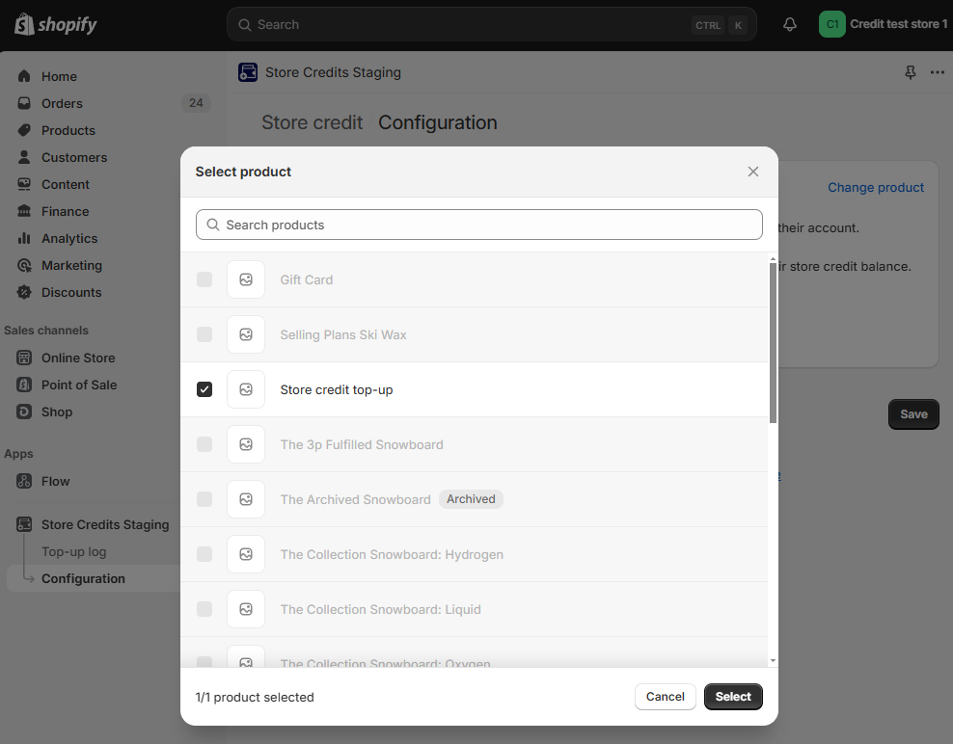Image resolution: width=953 pixels, height=744 pixels.
Task: Click the top Search bar
Action: (x=492, y=24)
